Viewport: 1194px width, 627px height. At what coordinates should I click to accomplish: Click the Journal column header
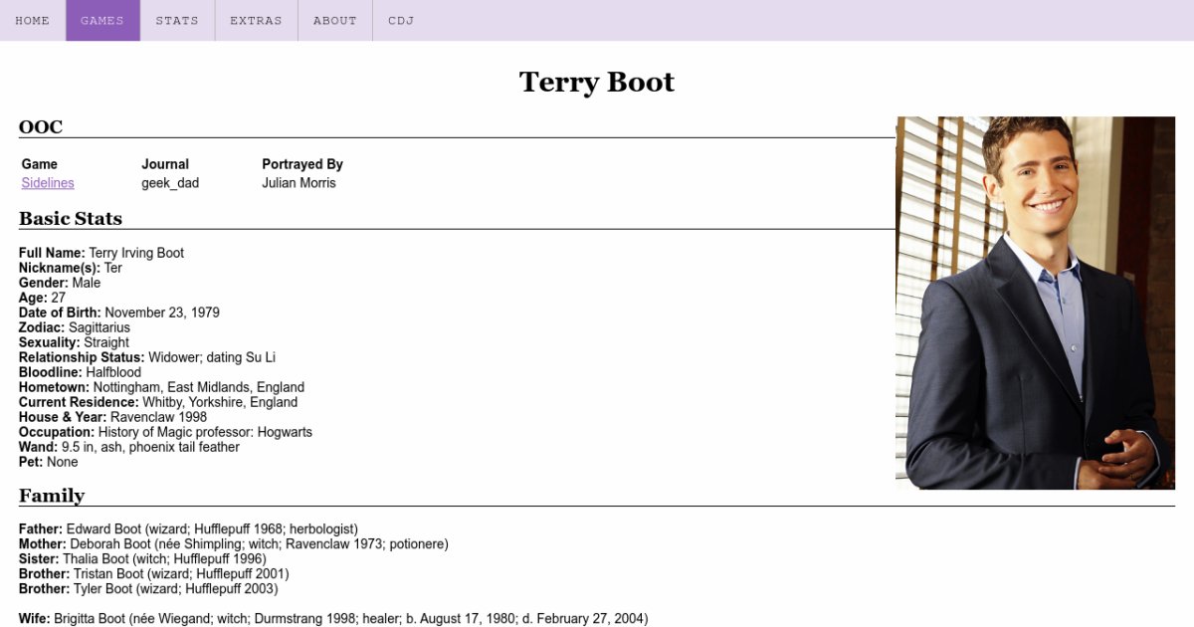[x=165, y=164]
